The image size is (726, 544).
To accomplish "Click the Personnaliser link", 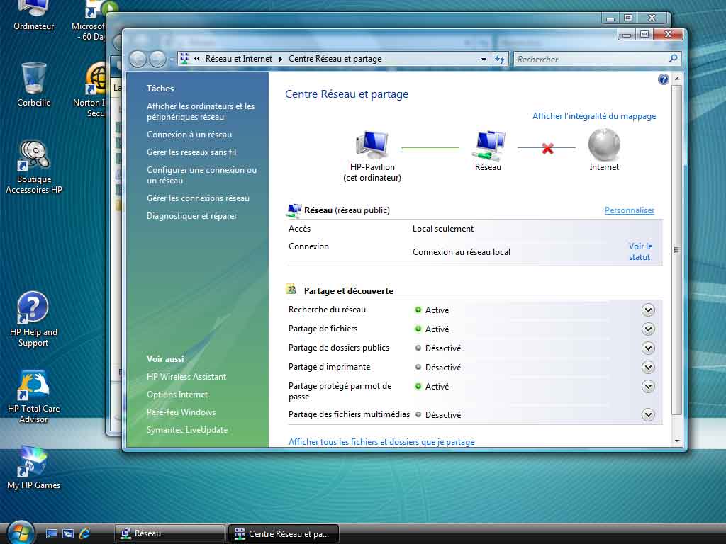I will [629, 210].
